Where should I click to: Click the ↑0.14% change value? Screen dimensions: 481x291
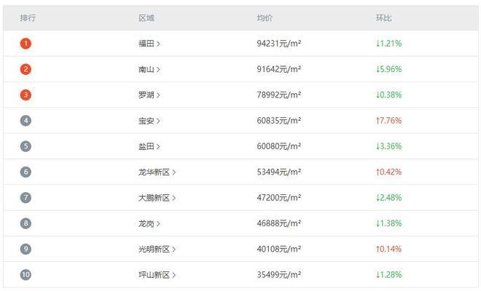(388, 249)
